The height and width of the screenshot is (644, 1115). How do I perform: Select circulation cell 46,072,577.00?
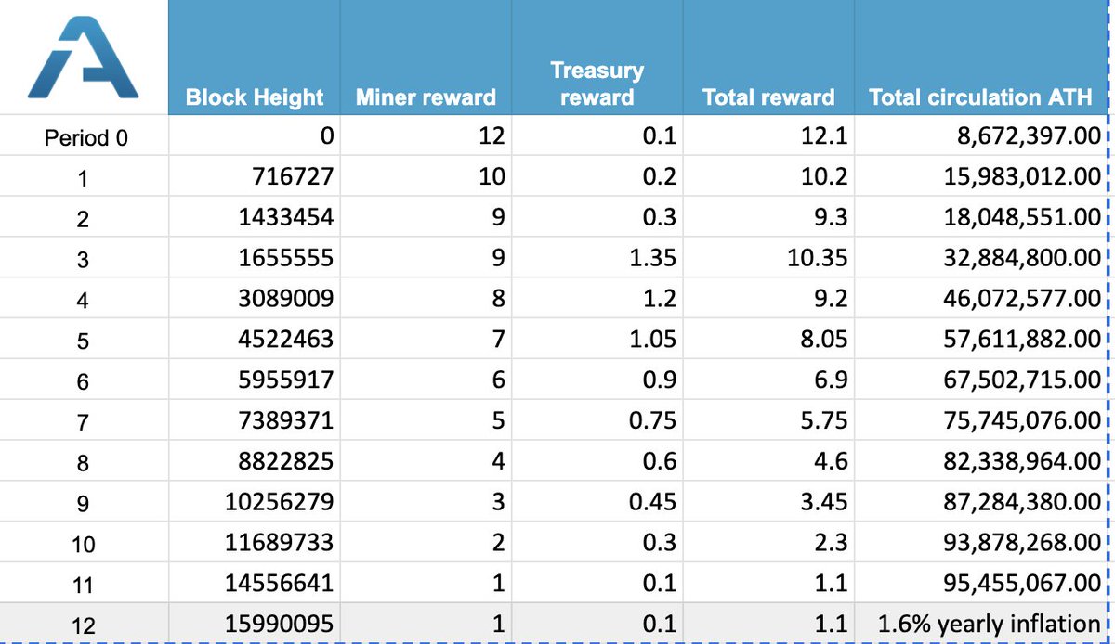981,300
